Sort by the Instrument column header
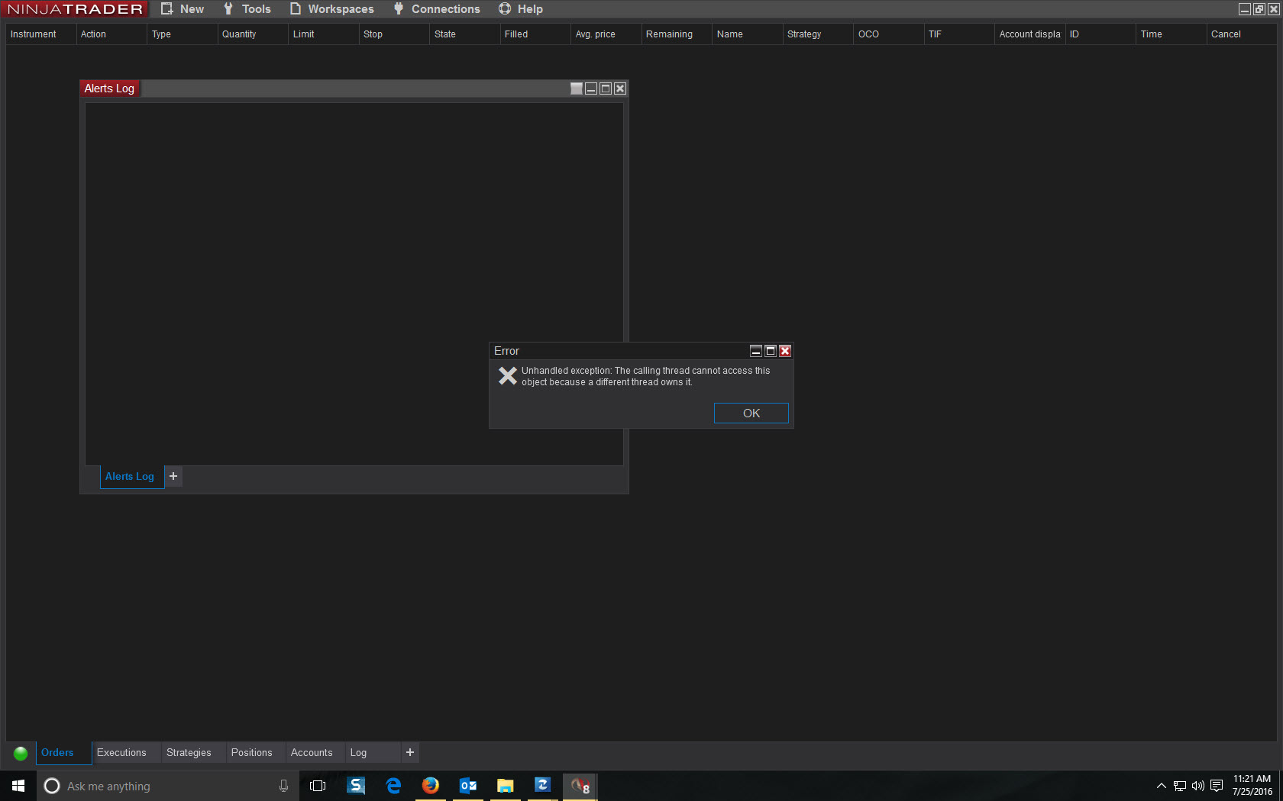The image size is (1283, 801). click(x=41, y=34)
